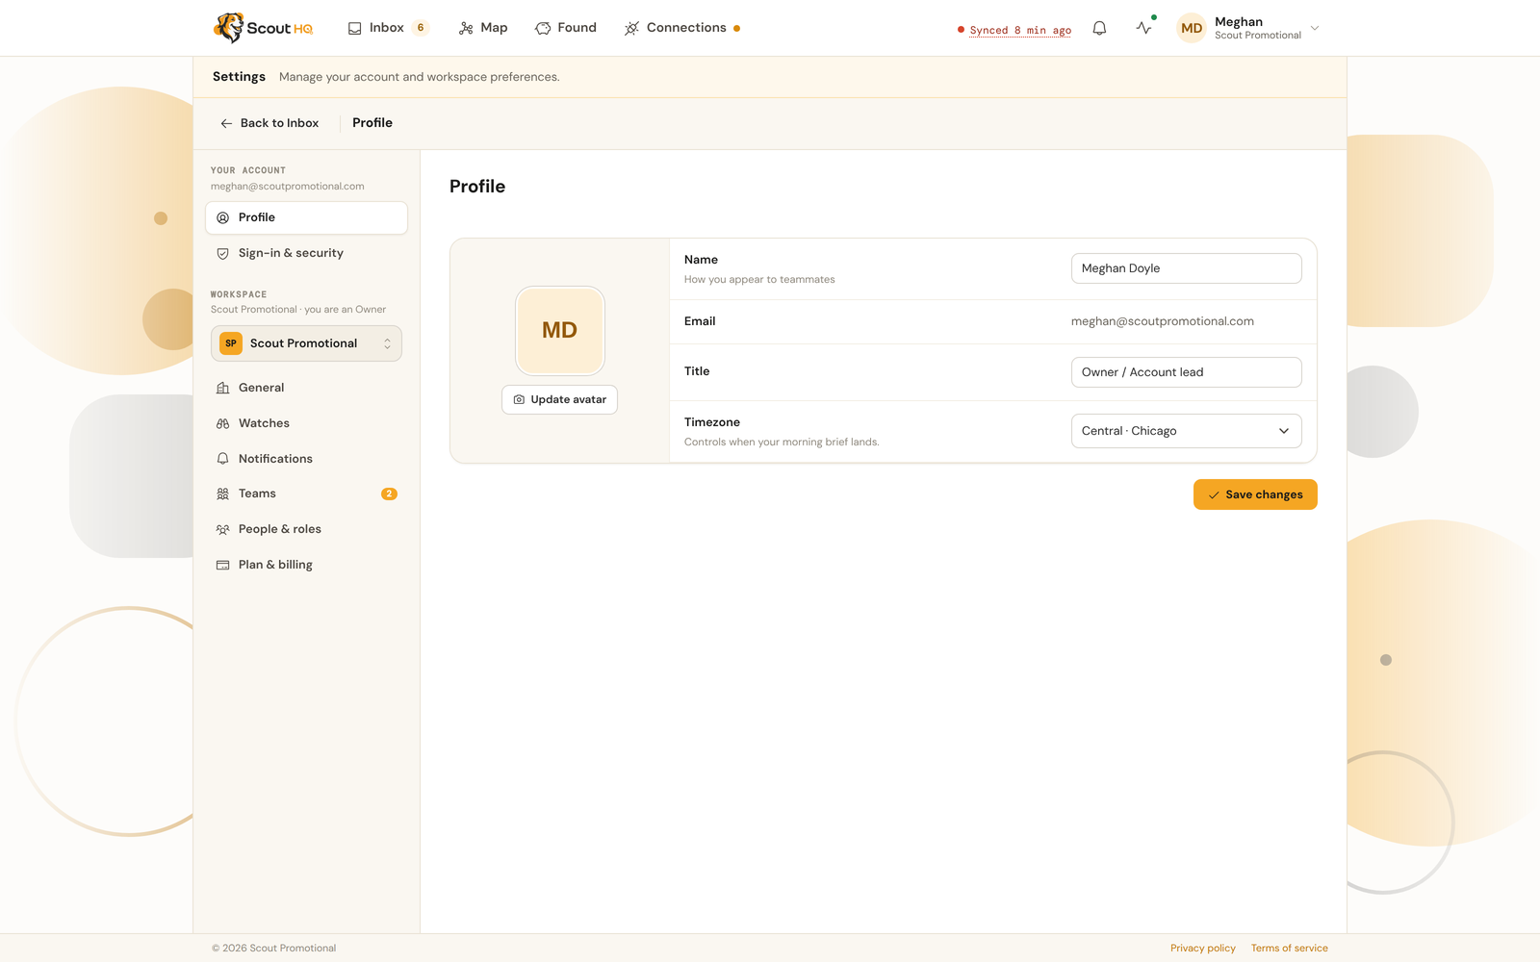Expand the Meghan account menu chevron
1540x962 pixels.
click(x=1315, y=28)
